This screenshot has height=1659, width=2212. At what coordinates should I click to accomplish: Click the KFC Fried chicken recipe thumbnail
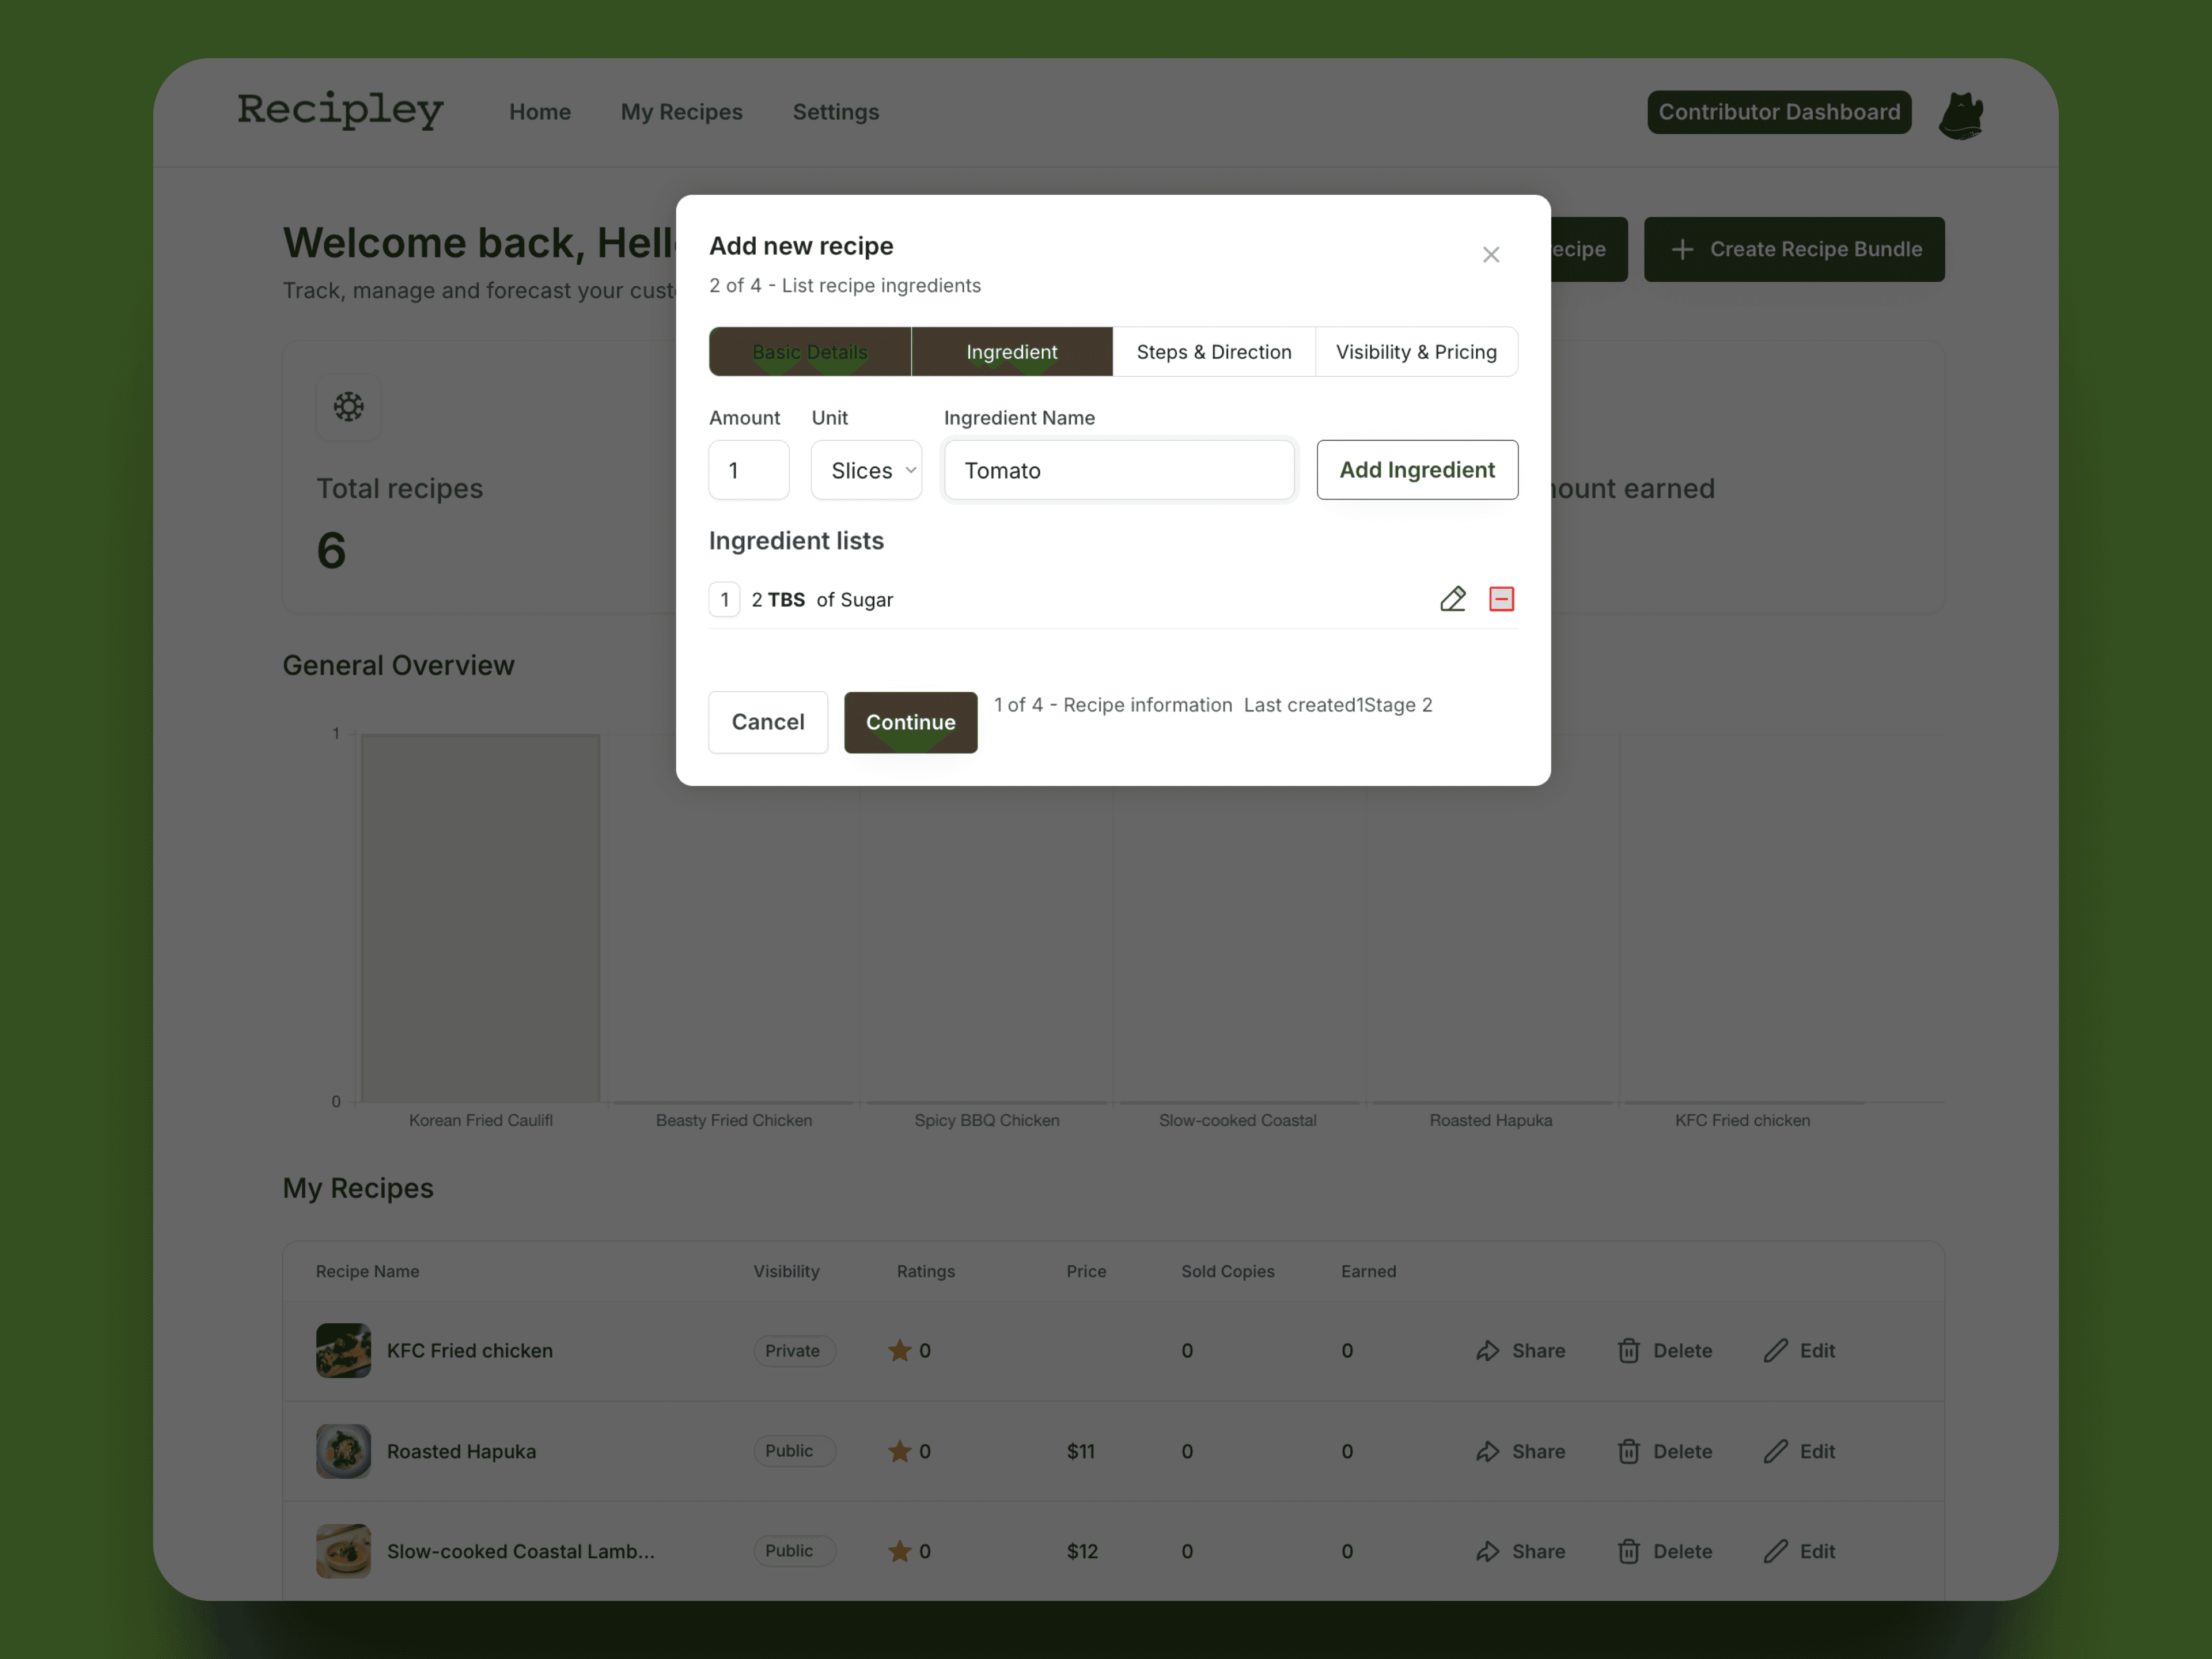click(343, 1351)
